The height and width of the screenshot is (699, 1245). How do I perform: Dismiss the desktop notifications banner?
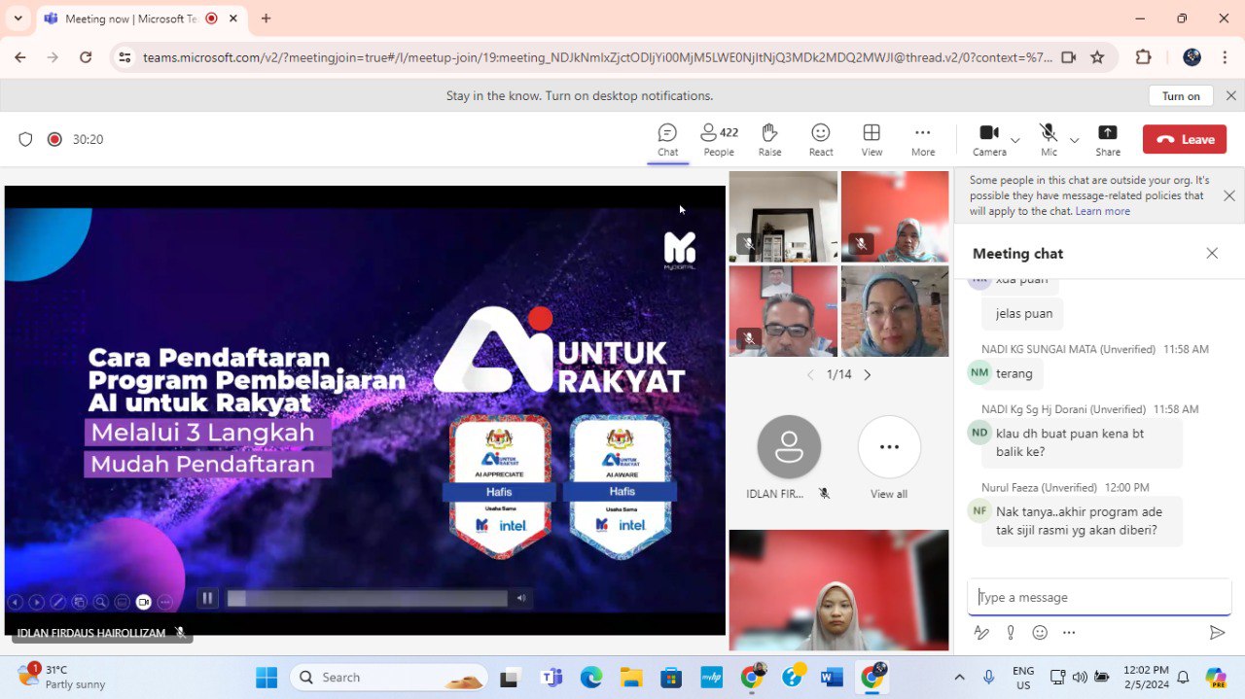(1230, 95)
